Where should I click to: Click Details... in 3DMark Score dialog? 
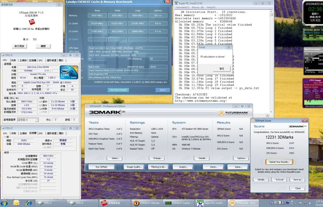coord(261,180)
